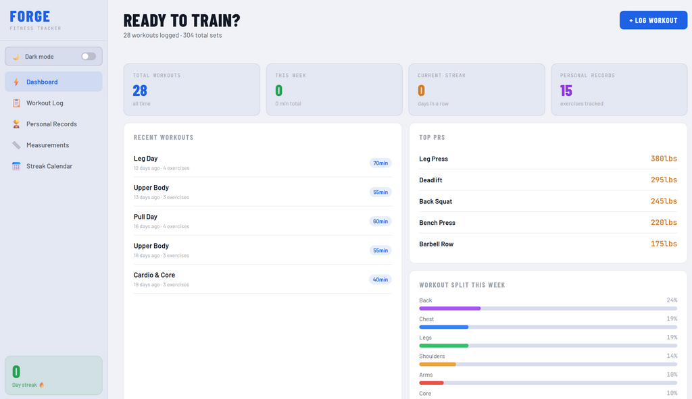
Task: Click the 60min duration badge
Action: point(380,221)
